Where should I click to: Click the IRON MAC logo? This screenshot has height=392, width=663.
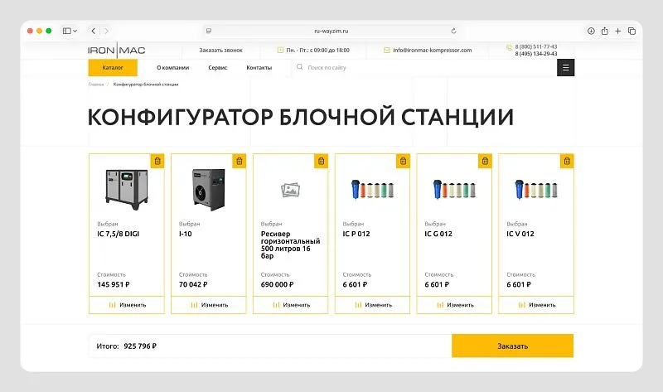(x=116, y=51)
